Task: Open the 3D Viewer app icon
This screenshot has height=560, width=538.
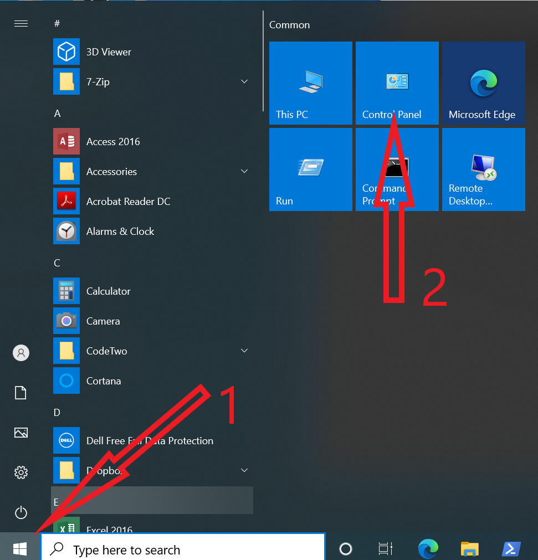Action: point(66,52)
